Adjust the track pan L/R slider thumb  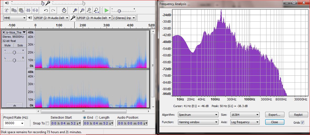[14, 60]
